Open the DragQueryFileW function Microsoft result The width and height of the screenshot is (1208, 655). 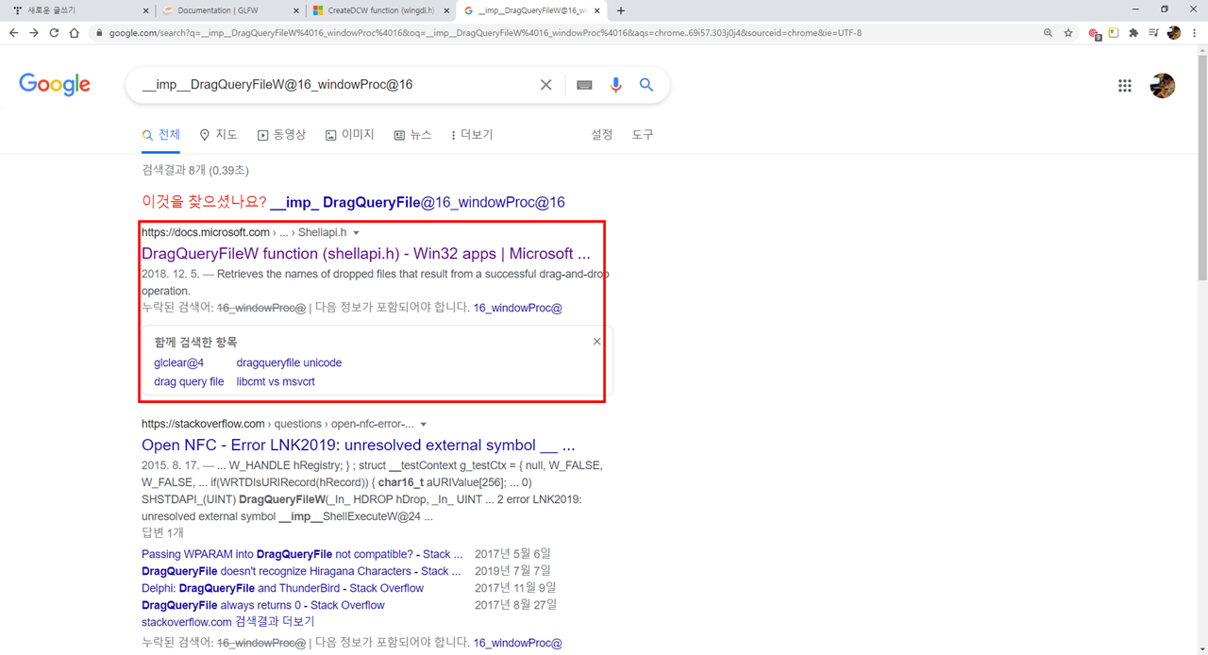tap(366, 254)
